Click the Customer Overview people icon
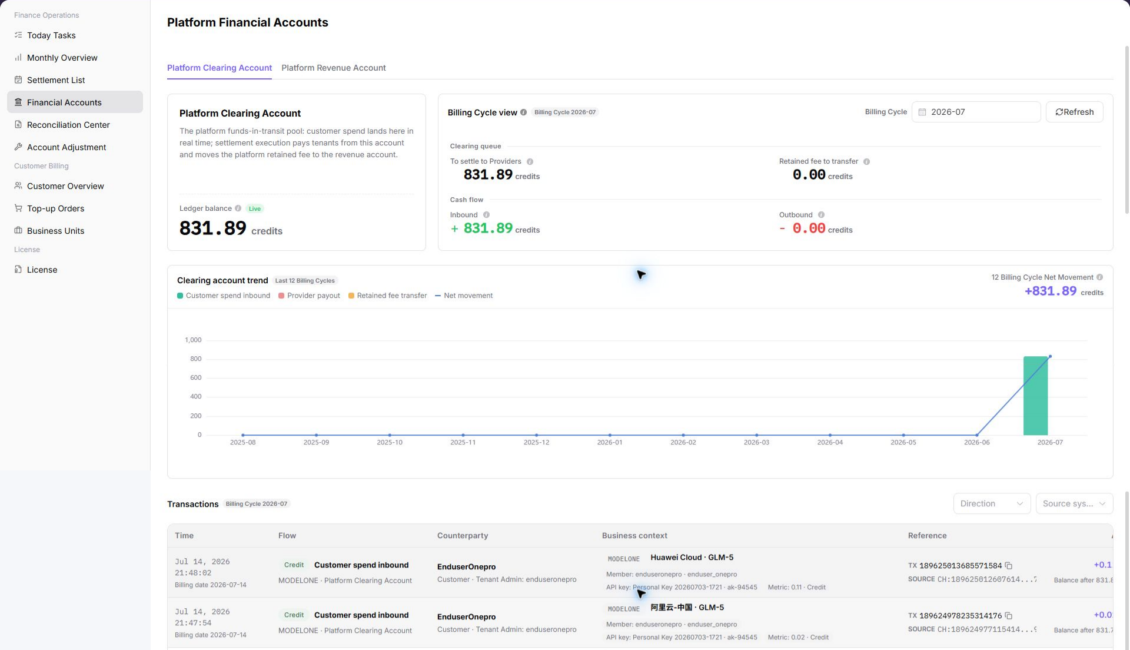The width and height of the screenshot is (1130, 650). (18, 186)
